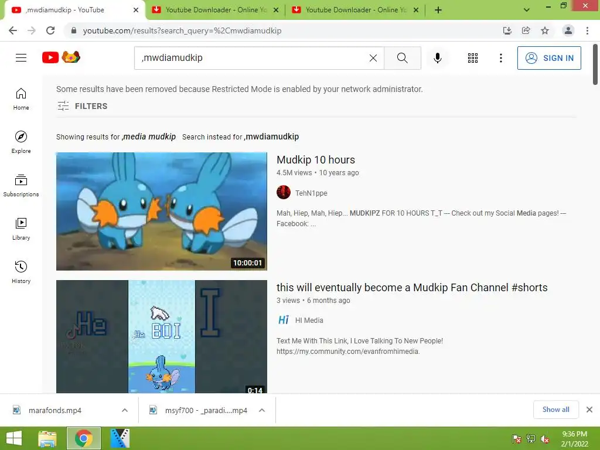Close the downloads bar
Viewport: 600px width, 450px height.
589,410
